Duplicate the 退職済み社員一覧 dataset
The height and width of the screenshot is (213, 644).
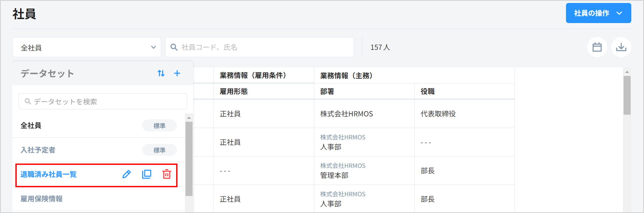(147, 174)
